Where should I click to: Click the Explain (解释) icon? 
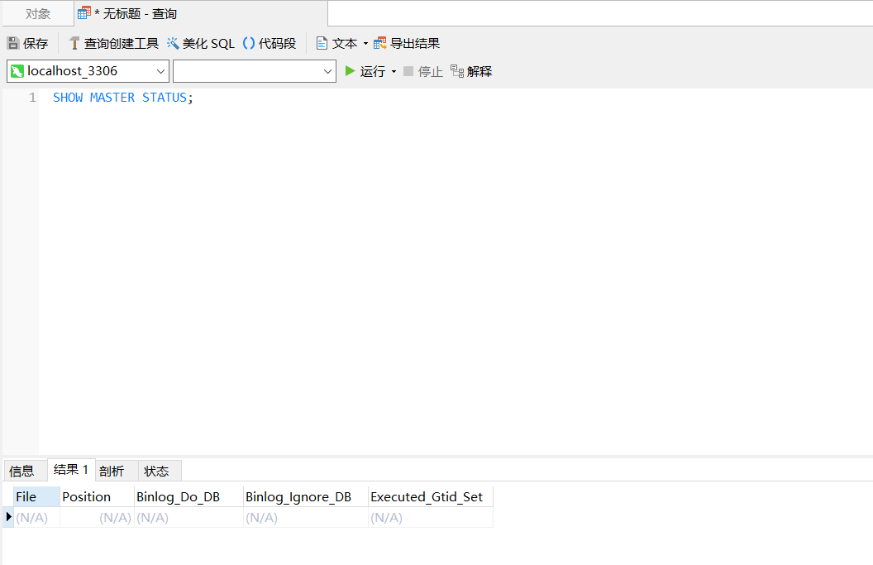coord(457,72)
